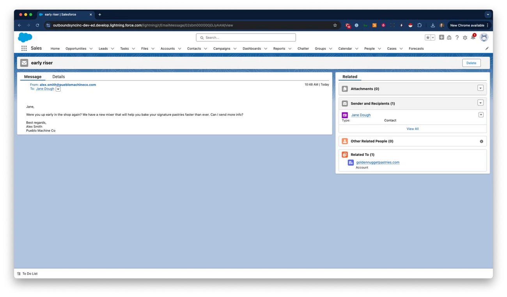View notifications by clicking the bell
The width and height of the screenshot is (507, 297).
coord(473,38)
